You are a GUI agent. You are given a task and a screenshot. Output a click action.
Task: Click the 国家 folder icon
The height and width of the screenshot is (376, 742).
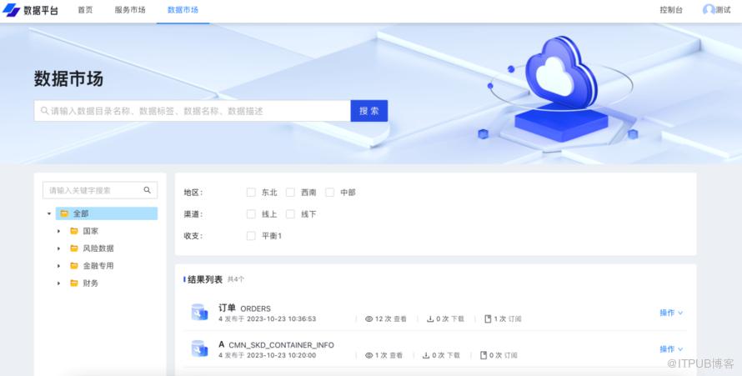click(74, 231)
